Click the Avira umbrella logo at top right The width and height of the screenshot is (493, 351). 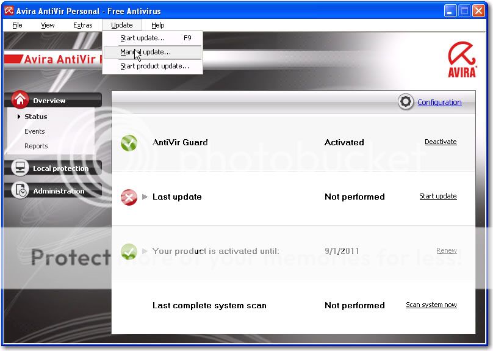coord(462,60)
